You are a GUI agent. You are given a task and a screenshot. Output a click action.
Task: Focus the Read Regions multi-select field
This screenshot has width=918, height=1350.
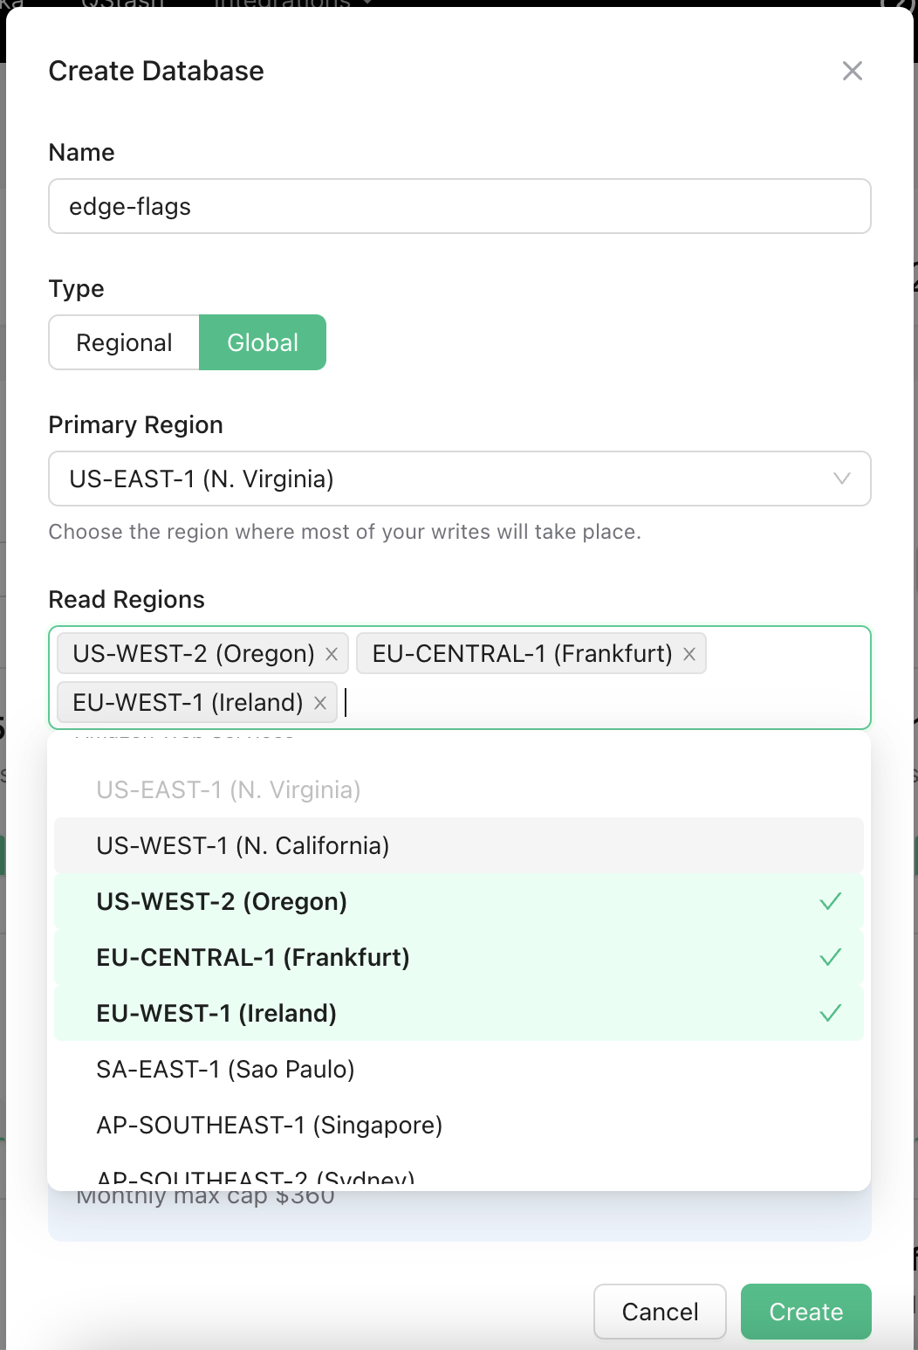tap(602, 702)
